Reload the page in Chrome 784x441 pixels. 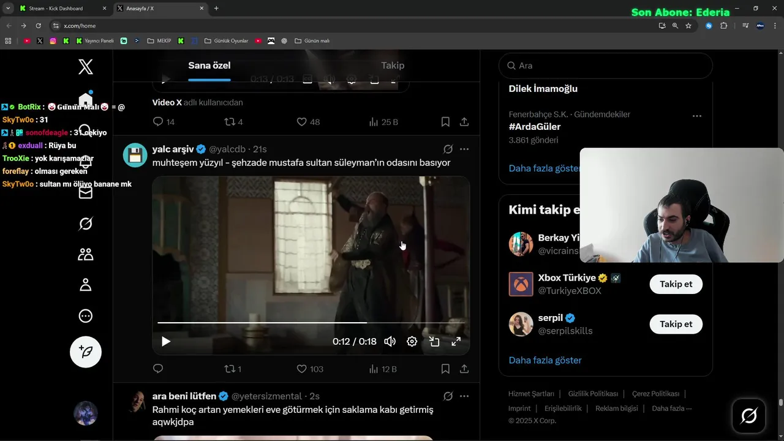(38, 26)
